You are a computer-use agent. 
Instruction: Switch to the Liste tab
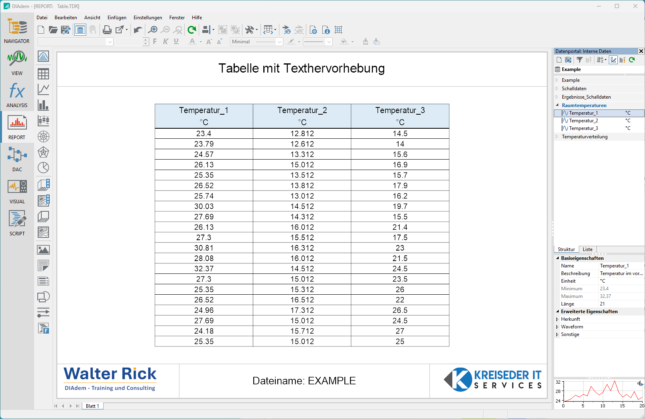[x=587, y=249]
